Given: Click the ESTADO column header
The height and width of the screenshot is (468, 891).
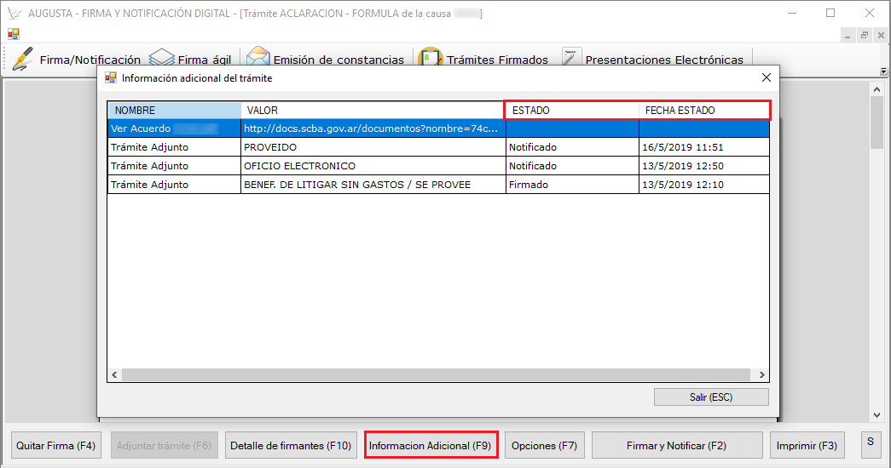Looking at the screenshot, I should 571,111.
